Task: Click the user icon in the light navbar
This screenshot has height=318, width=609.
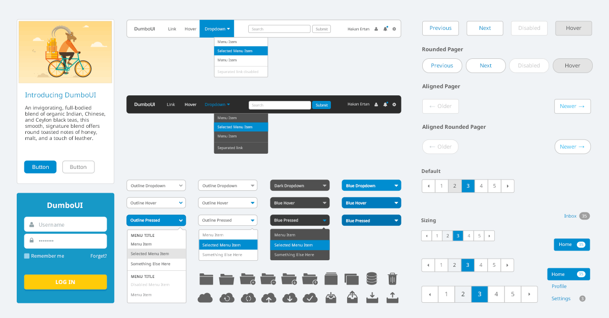Action: (x=376, y=29)
